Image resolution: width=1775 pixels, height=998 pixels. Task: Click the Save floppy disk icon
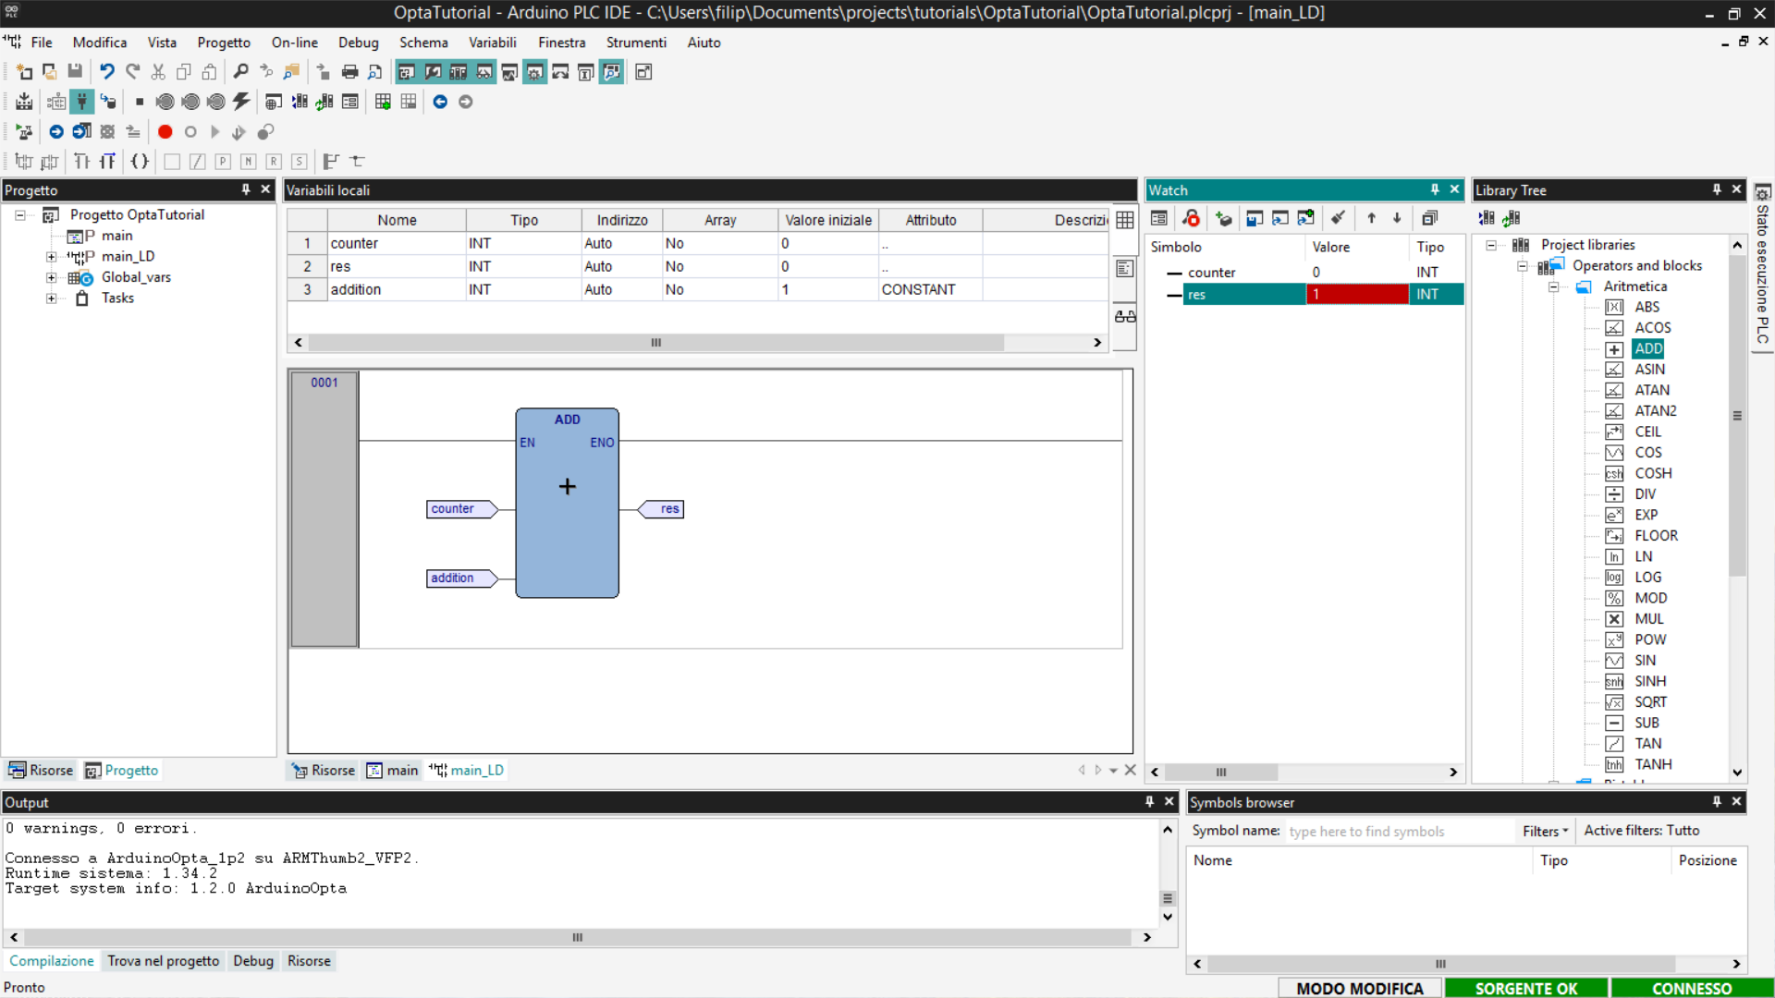(75, 72)
